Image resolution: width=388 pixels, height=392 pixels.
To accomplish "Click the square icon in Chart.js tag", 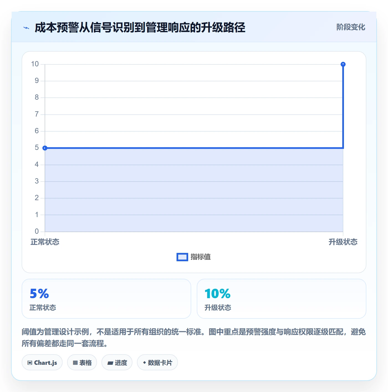I will coord(30,363).
